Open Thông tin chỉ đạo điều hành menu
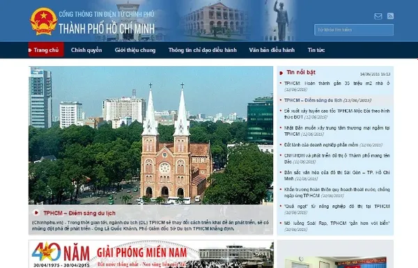The width and height of the screenshot is (418, 268). click(202, 50)
